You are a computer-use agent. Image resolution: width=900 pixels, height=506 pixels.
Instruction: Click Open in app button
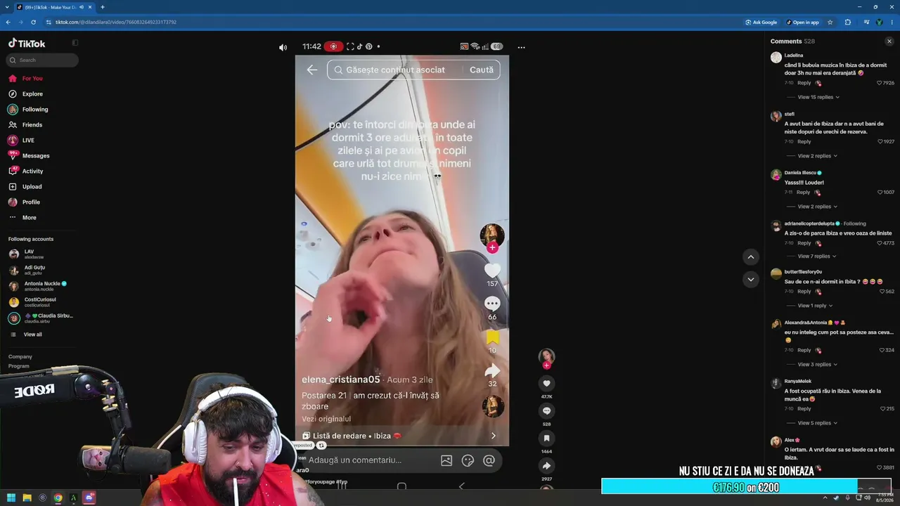(802, 22)
